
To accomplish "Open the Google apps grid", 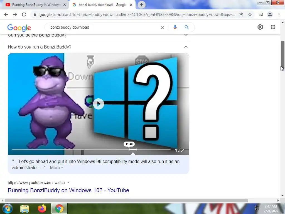I will (273, 27).
